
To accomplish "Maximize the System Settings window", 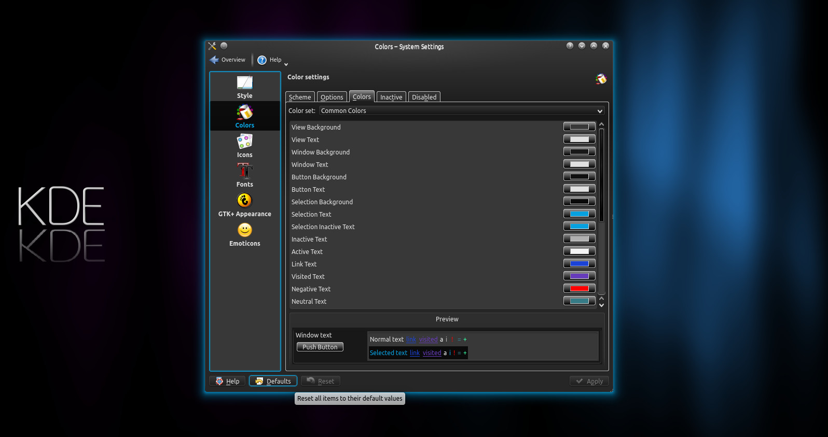I will coord(594,46).
